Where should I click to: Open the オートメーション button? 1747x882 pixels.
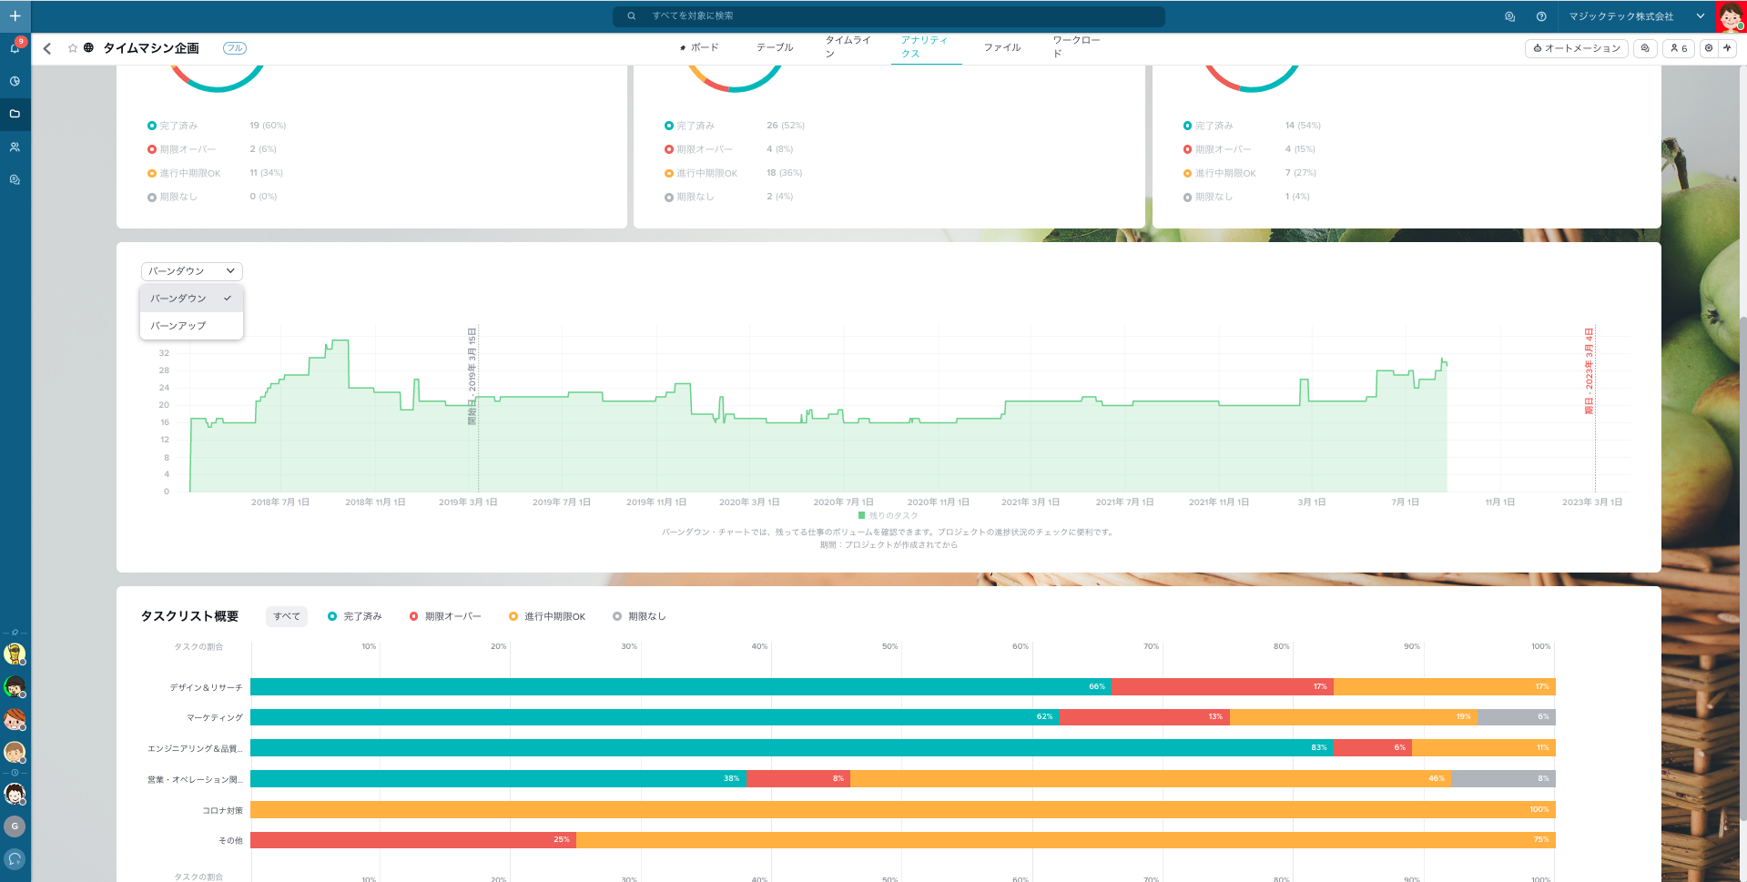(x=1577, y=48)
